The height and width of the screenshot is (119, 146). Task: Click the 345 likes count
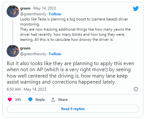pyautogui.click(x=18, y=100)
